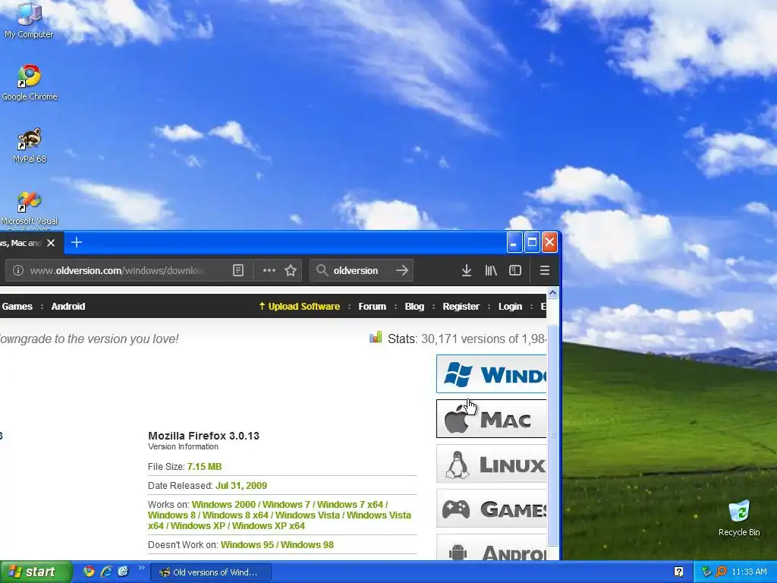
Task: Launch Google Chrome desktop shortcut
Action: [x=30, y=82]
